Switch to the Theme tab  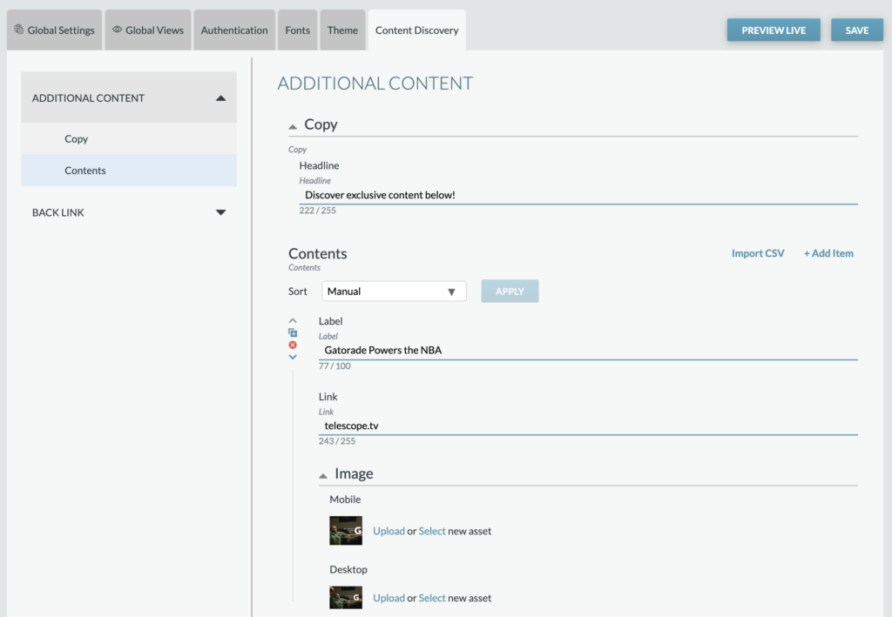pos(342,30)
